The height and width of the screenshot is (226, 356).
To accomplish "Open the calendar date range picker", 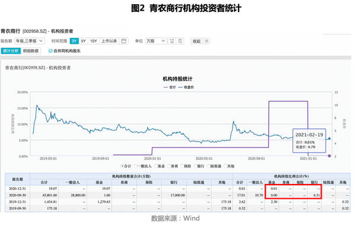I will (124, 41).
